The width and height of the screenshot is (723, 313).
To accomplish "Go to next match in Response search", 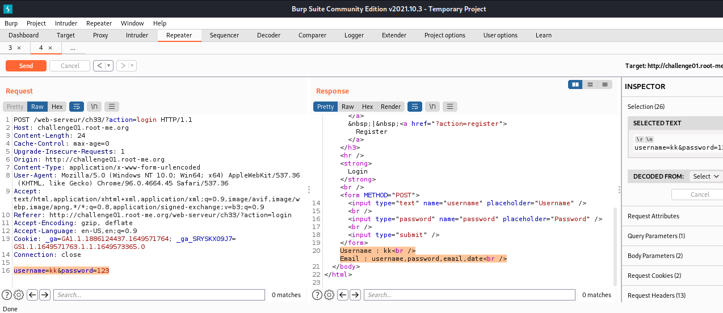I will tap(355, 295).
